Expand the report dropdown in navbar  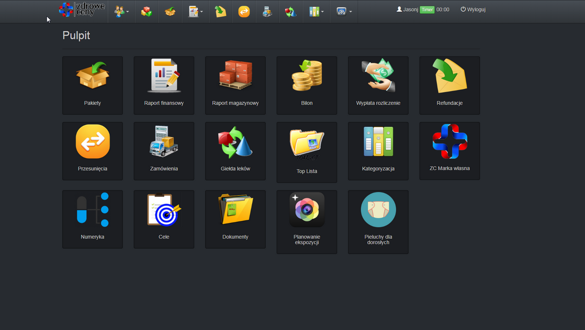click(196, 11)
